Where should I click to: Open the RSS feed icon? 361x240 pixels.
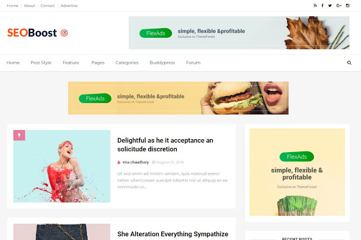(315, 6)
